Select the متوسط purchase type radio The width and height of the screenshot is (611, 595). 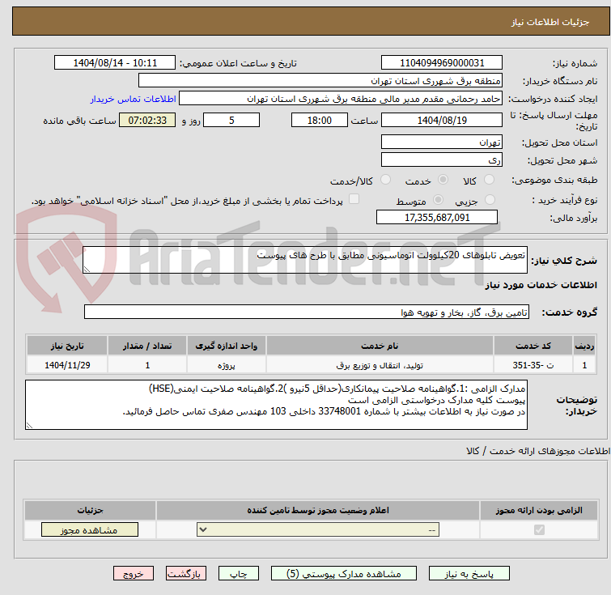(438, 200)
